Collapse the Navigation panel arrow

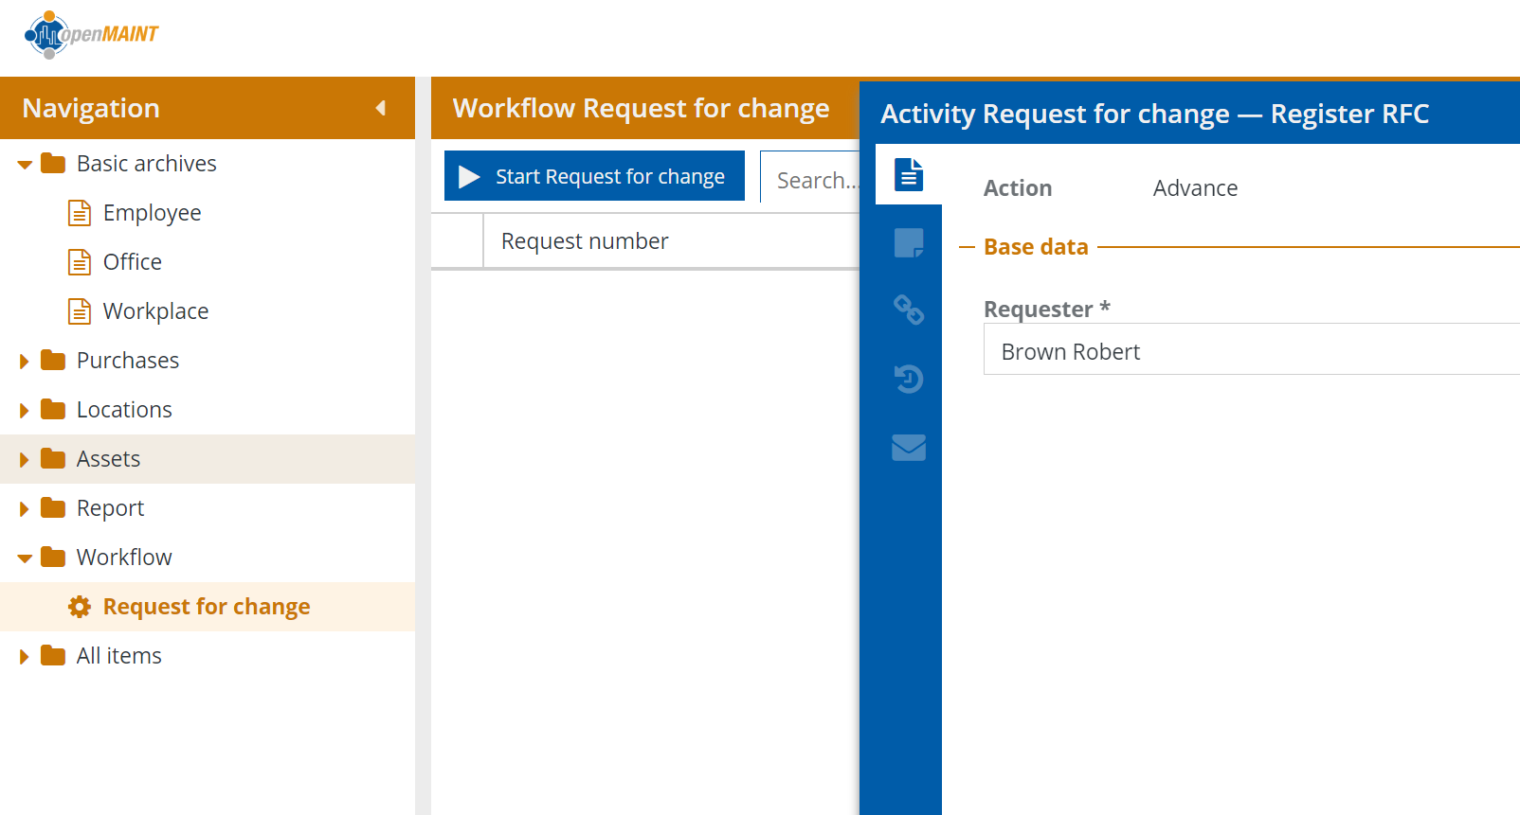[x=381, y=108]
